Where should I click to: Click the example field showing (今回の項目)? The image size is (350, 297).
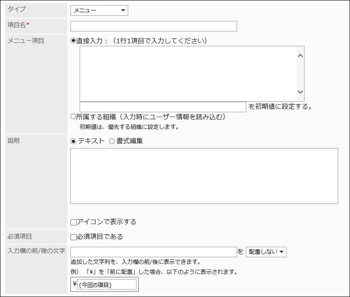click(106, 285)
